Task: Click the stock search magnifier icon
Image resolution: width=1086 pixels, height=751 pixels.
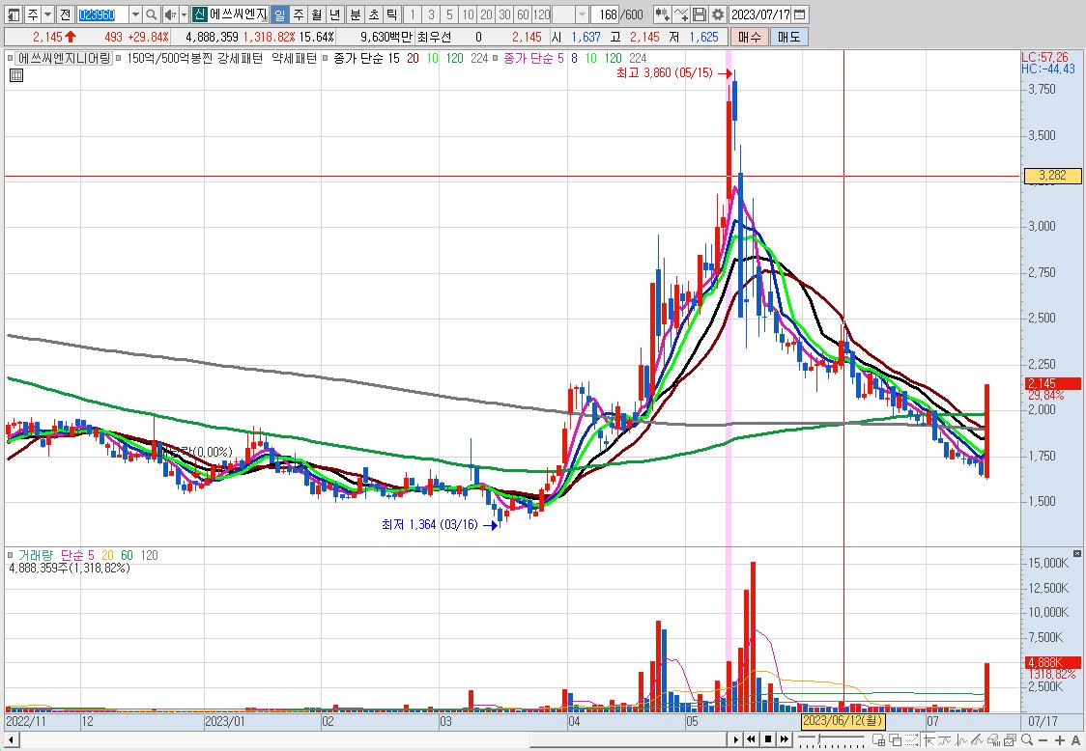Action: (x=152, y=14)
